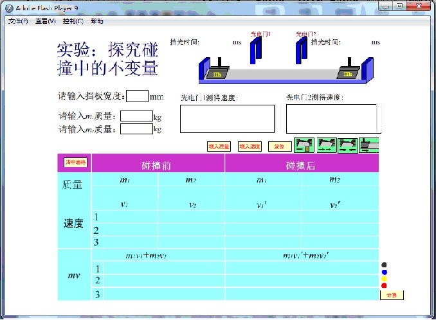
Task: Select the blue color dot
Action: click(384, 272)
